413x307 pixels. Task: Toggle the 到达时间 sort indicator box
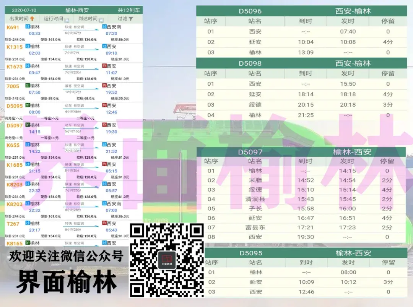coord(101,20)
